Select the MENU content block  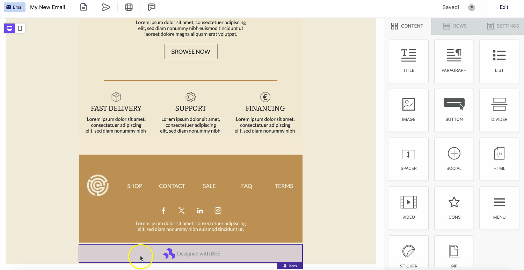click(500, 208)
